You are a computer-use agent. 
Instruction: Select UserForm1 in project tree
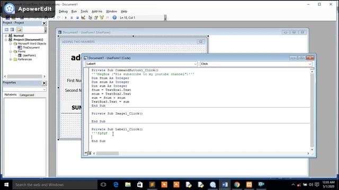[29, 55]
